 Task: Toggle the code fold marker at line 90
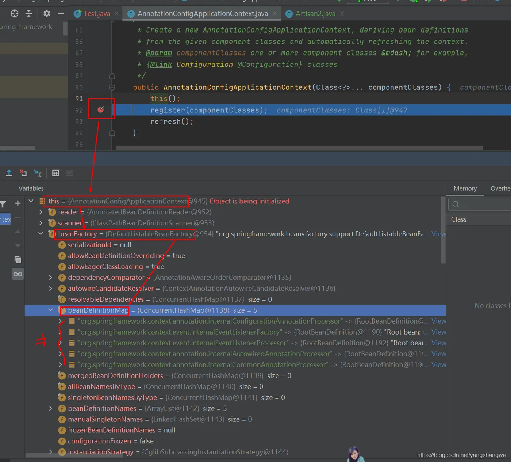click(x=112, y=88)
